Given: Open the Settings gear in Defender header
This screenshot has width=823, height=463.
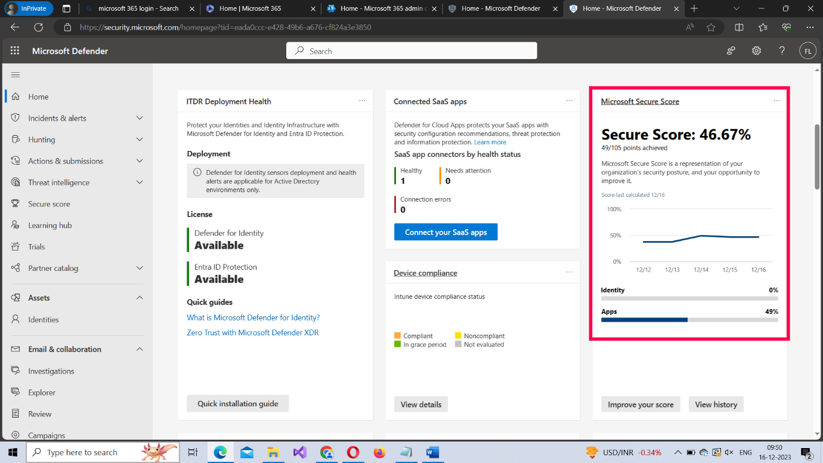Looking at the screenshot, I should [x=756, y=51].
